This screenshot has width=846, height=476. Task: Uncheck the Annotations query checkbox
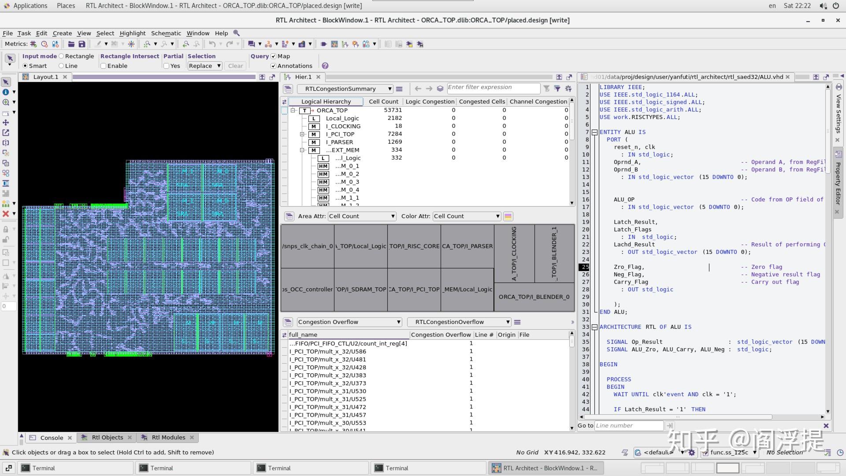coord(274,66)
